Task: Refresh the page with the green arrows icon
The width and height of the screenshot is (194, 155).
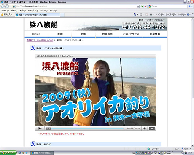Action: coord(142,6)
